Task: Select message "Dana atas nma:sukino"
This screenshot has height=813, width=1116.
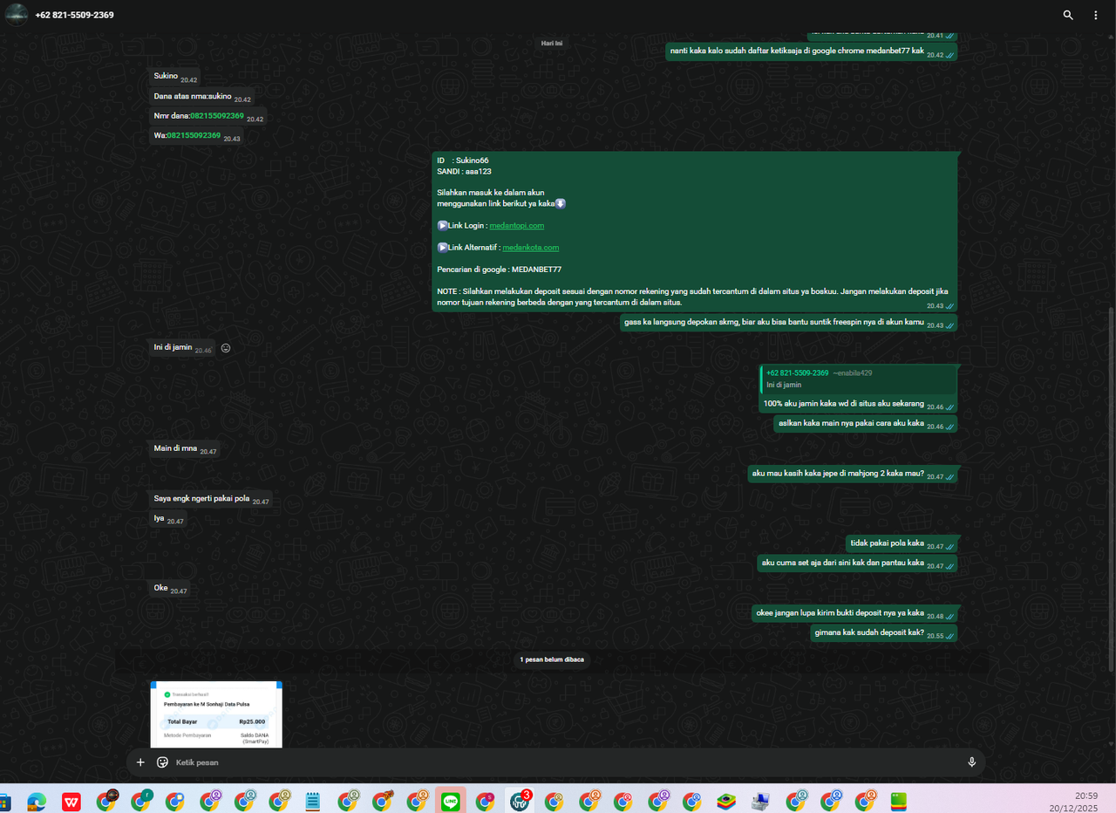Action: pyautogui.click(x=202, y=97)
